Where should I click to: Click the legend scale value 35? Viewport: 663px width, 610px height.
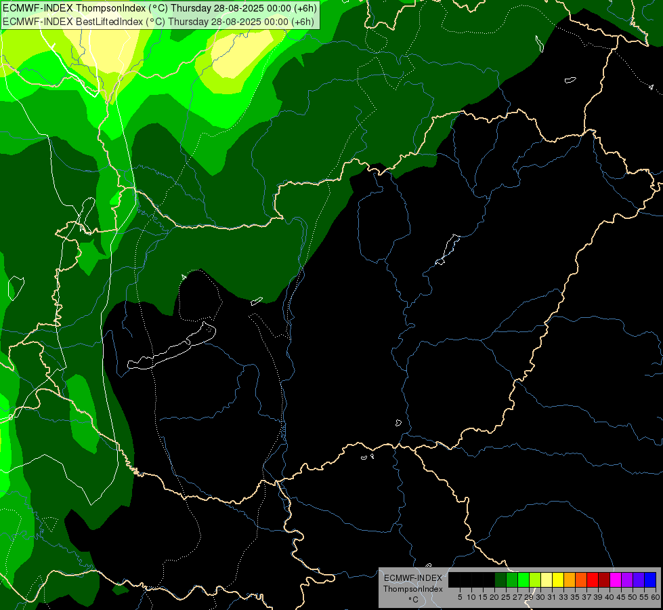pos(575,597)
